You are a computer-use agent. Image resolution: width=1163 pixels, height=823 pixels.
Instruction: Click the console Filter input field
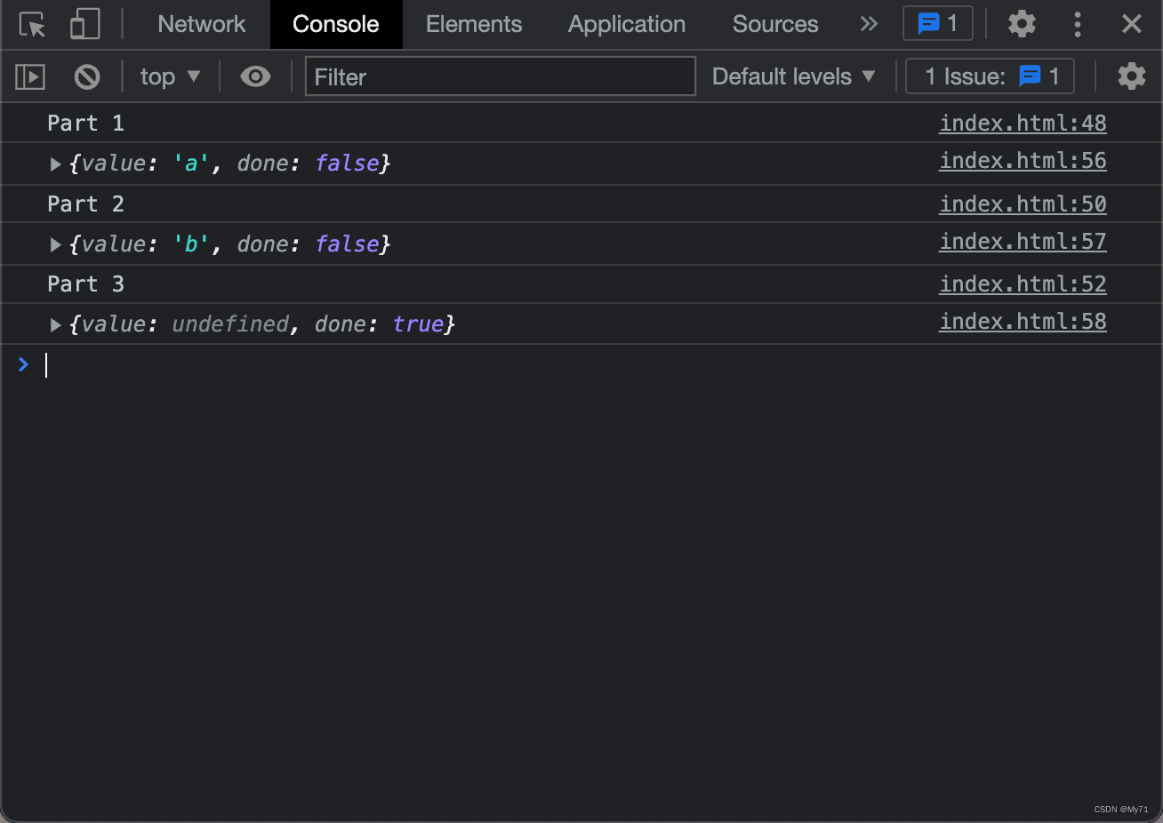500,77
